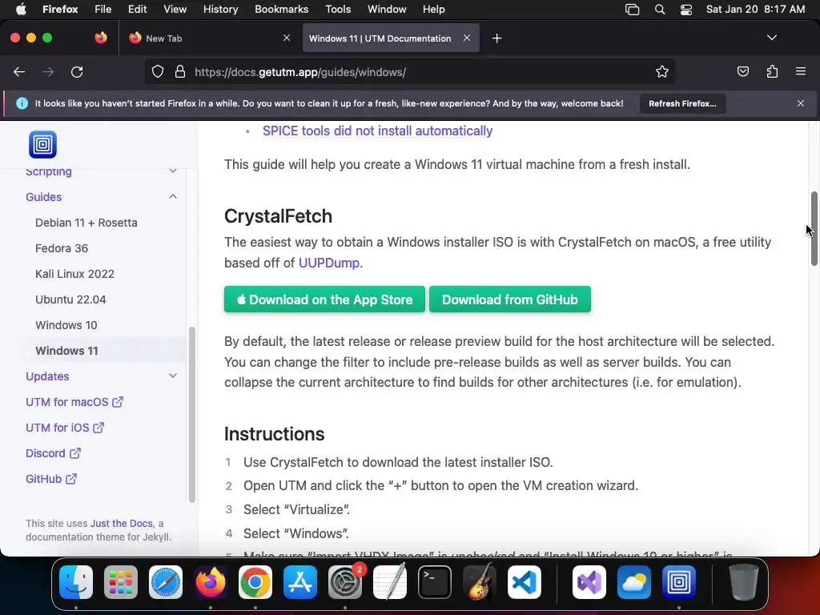The image size is (820, 615).
Task: Open the Save to Pocket icon
Action: point(742,71)
